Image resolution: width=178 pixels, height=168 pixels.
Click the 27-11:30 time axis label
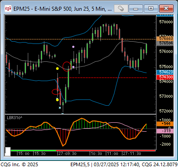point(132,154)
